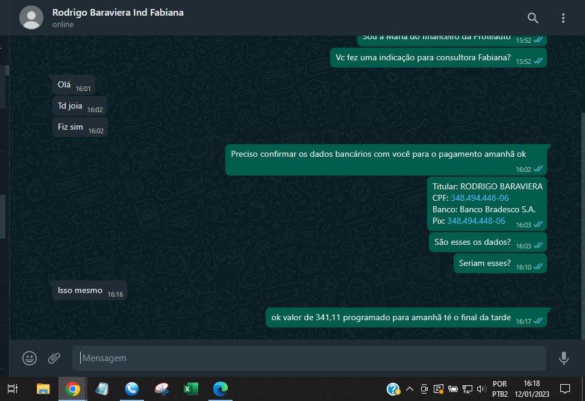Open Google Chrome from the taskbar
The width and height of the screenshot is (585, 401).
73,389
